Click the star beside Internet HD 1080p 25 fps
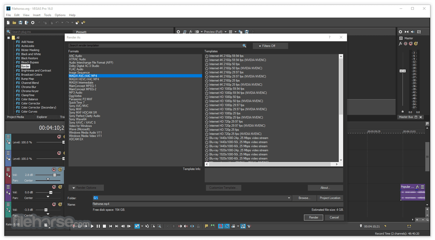Viewport: 435px width, 240px height. tap(207, 113)
